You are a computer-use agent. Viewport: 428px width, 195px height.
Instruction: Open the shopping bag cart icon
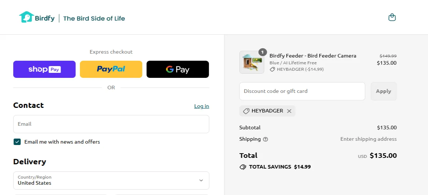tap(392, 17)
